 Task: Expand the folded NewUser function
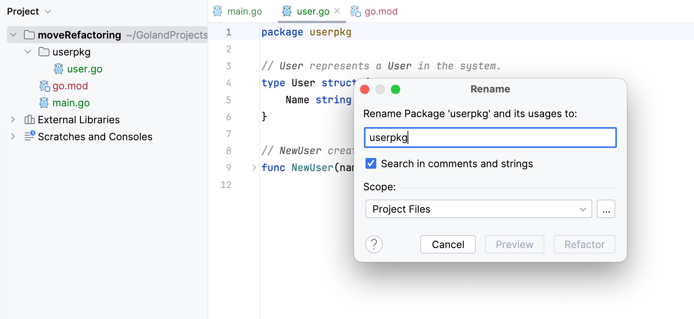254,168
